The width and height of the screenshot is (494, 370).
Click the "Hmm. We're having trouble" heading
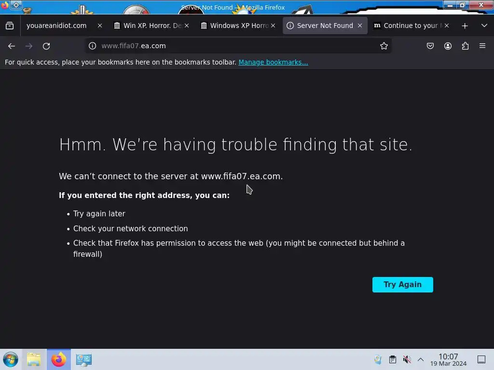tap(235, 145)
